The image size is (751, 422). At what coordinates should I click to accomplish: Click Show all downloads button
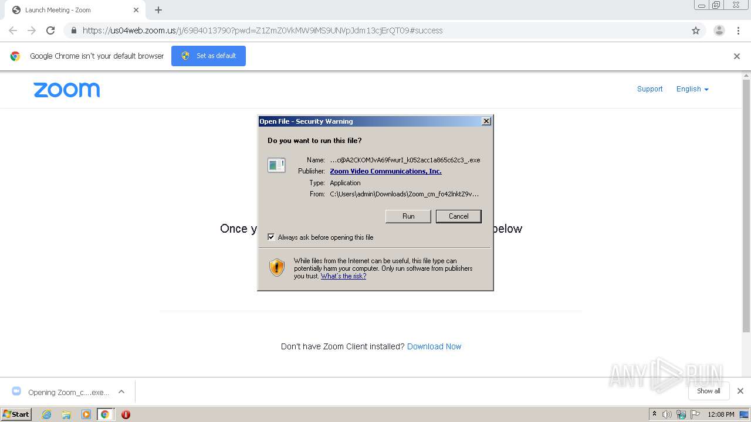(709, 391)
